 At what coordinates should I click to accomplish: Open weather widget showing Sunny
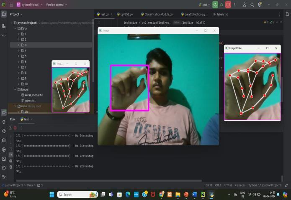[x=10, y=194]
